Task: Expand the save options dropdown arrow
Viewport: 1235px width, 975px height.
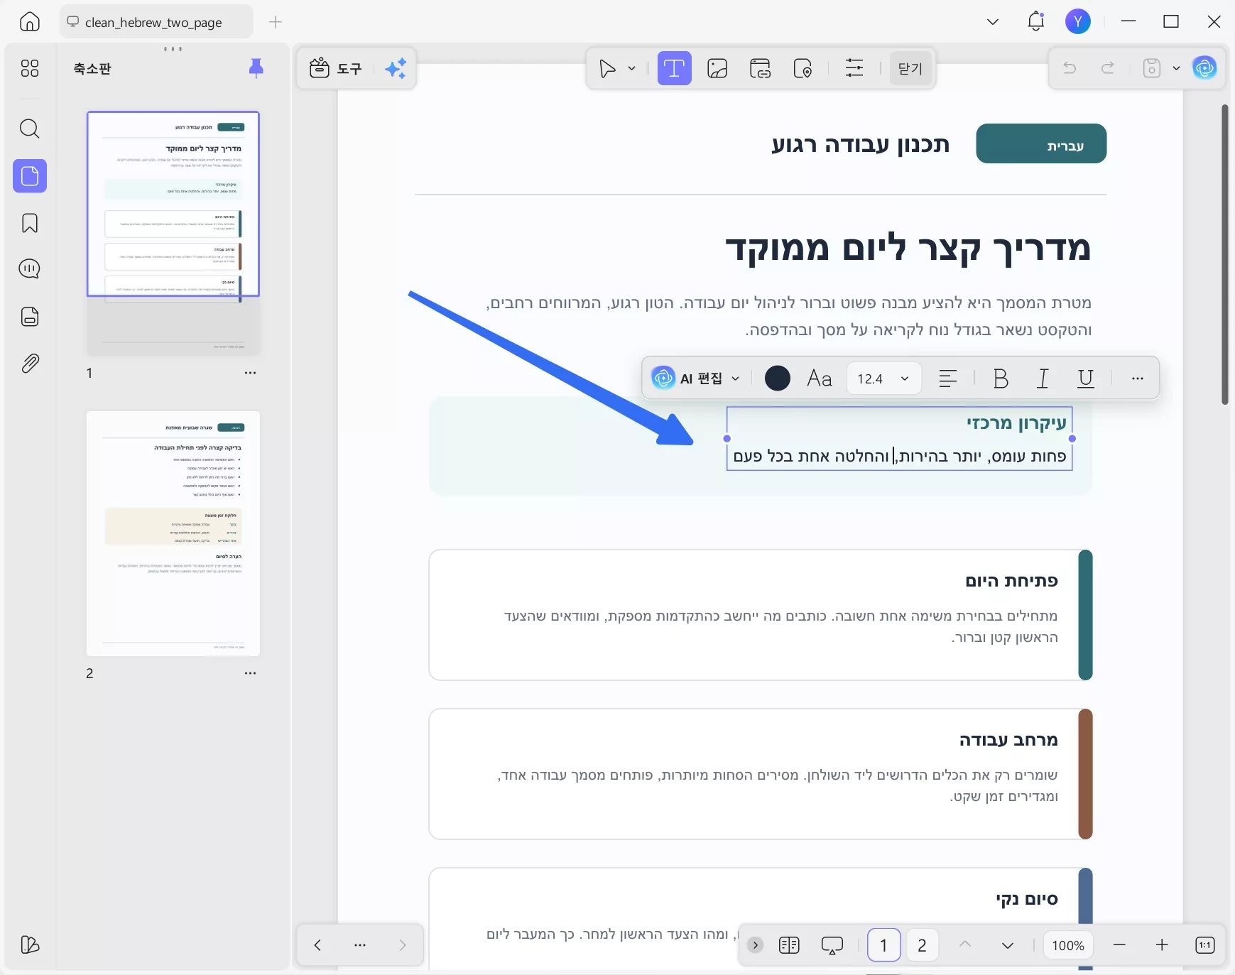Action: tap(1176, 68)
